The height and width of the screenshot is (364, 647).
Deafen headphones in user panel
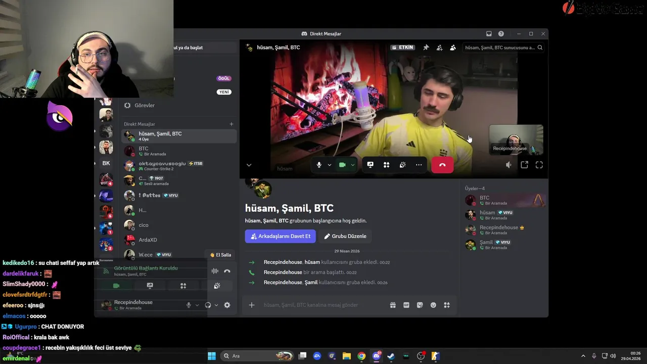click(208, 305)
